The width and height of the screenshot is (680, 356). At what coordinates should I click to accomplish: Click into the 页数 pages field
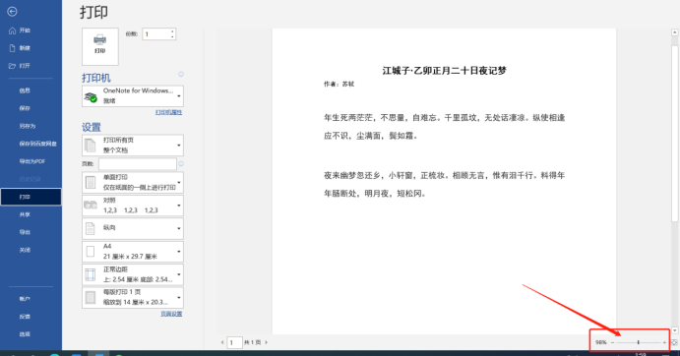click(138, 164)
